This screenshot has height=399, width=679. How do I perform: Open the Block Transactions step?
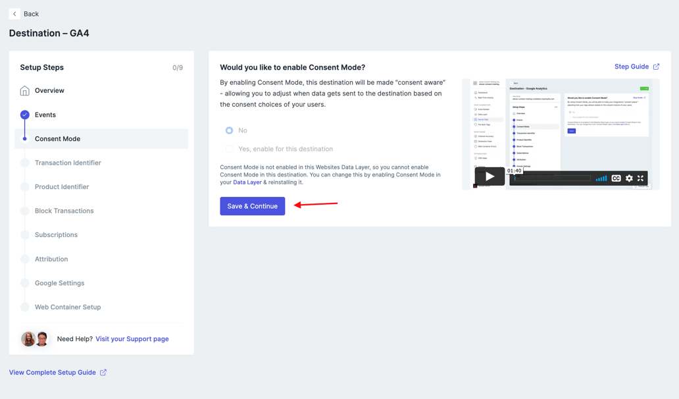(x=64, y=211)
